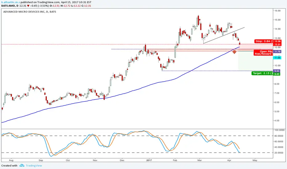
Task: Click the TradingView logo icon at bottom
Action: [22, 166]
